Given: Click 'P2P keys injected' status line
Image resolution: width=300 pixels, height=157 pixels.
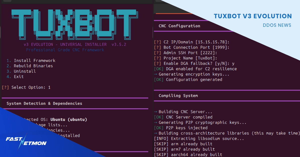Looking at the screenshot, I should (181, 128).
